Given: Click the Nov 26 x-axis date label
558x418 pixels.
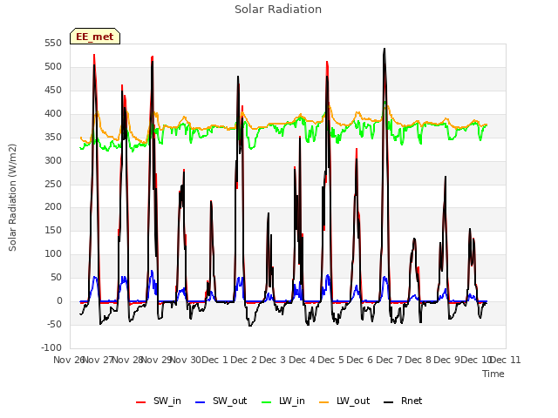Looking at the screenshot, I should [68, 360].
